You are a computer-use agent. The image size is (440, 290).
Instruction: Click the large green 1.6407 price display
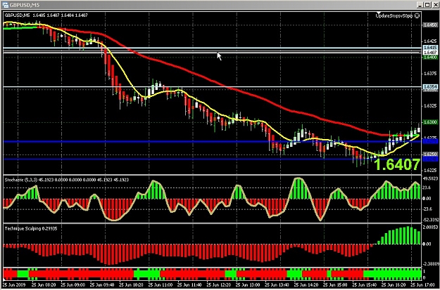click(x=397, y=164)
